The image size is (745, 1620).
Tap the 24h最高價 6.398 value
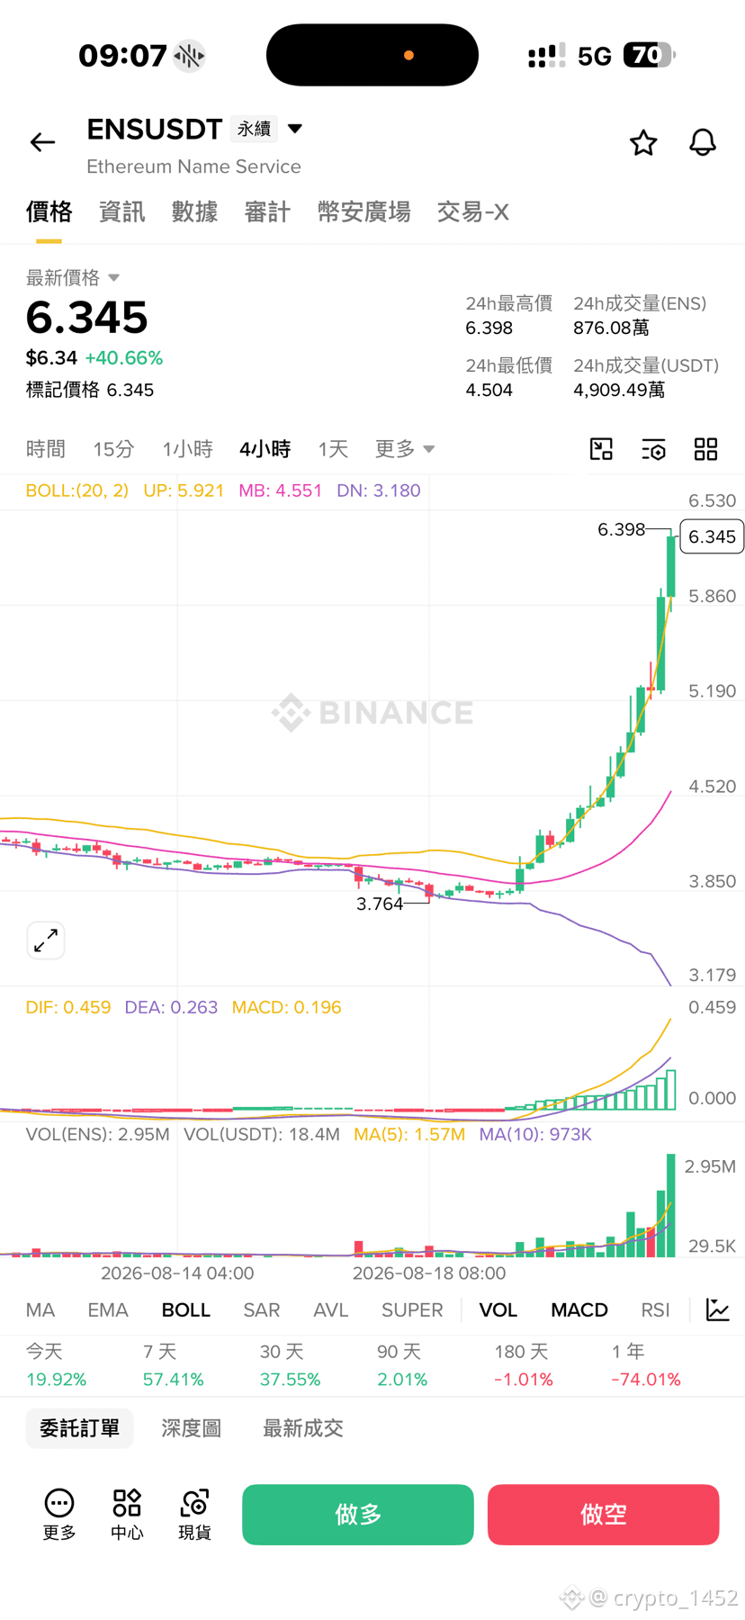pos(489,328)
